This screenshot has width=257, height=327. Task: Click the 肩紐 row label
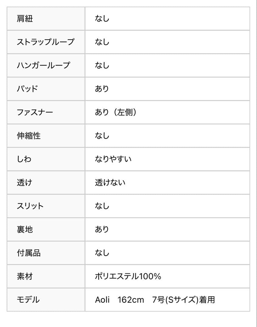coord(25,19)
